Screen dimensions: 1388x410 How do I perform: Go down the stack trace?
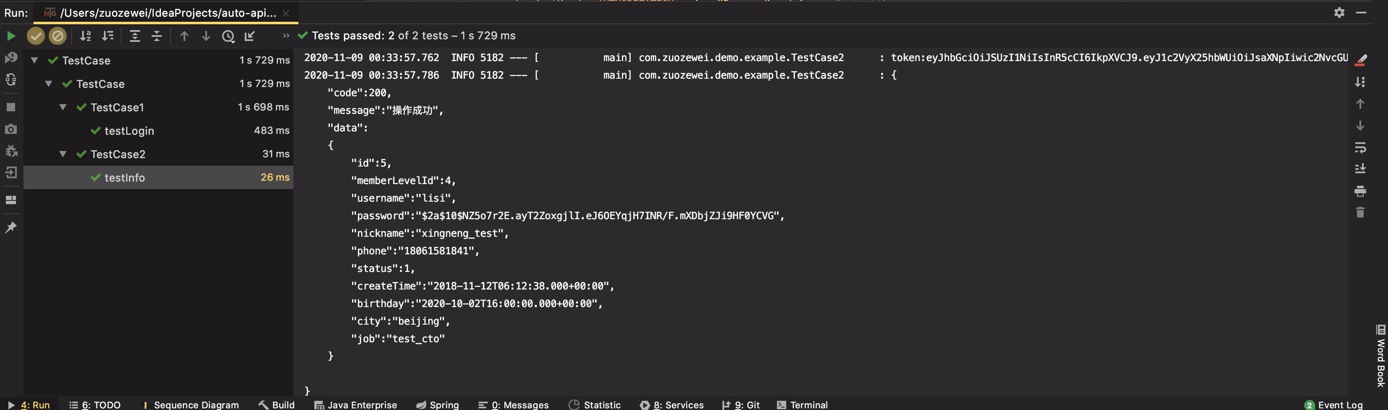click(1360, 126)
